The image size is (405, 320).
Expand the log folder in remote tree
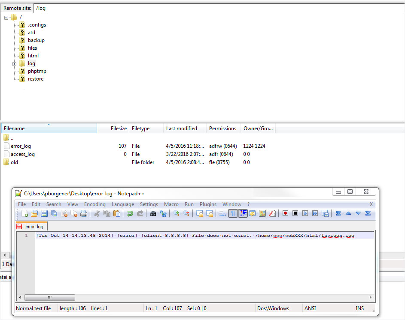[15, 64]
